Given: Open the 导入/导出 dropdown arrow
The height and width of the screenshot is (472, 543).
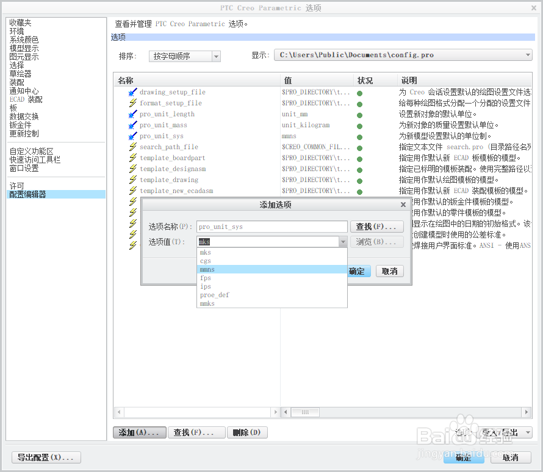Looking at the screenshot, I should [528, 432].
